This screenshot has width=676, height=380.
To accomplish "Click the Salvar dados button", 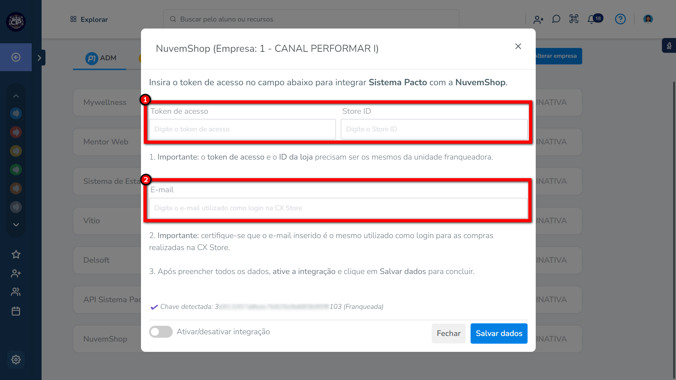I will point(499,333).
